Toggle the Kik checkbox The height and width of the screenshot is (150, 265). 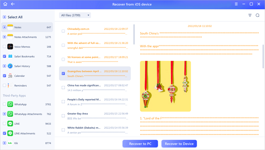[5, 143]
